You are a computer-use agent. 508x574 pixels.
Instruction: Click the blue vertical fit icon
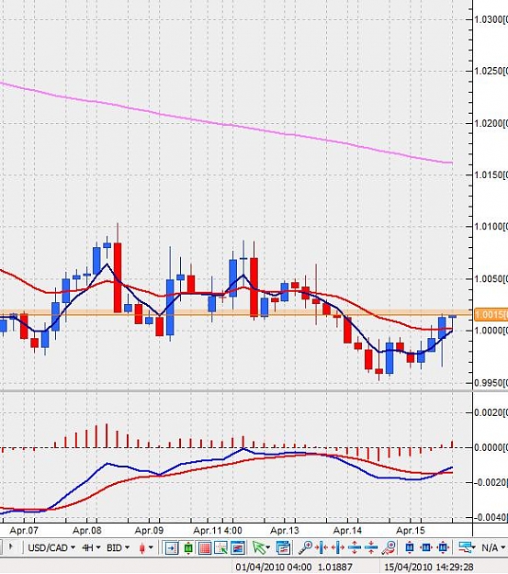(410, 548)
